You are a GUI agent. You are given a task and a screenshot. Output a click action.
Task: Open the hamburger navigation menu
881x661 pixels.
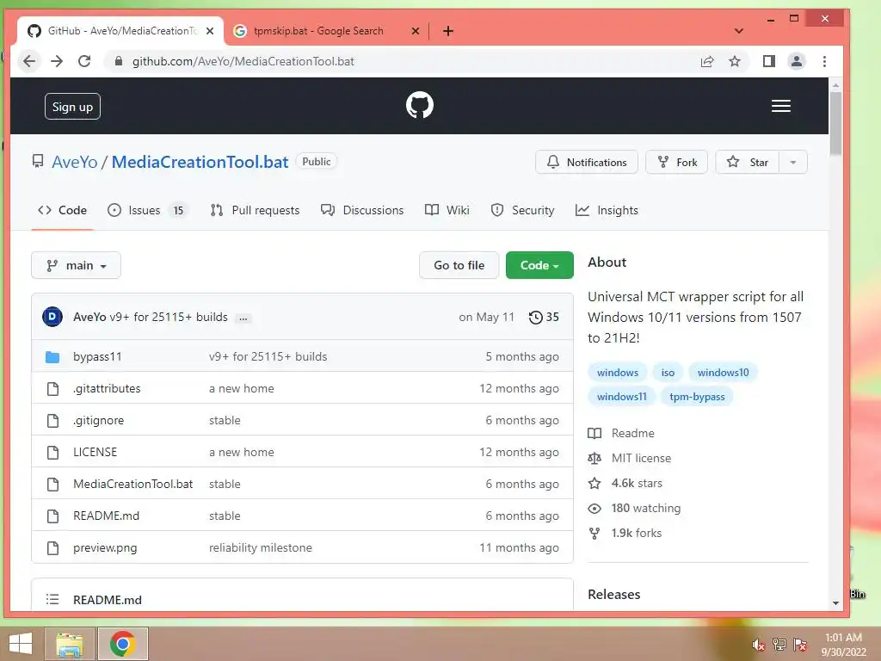781,106
